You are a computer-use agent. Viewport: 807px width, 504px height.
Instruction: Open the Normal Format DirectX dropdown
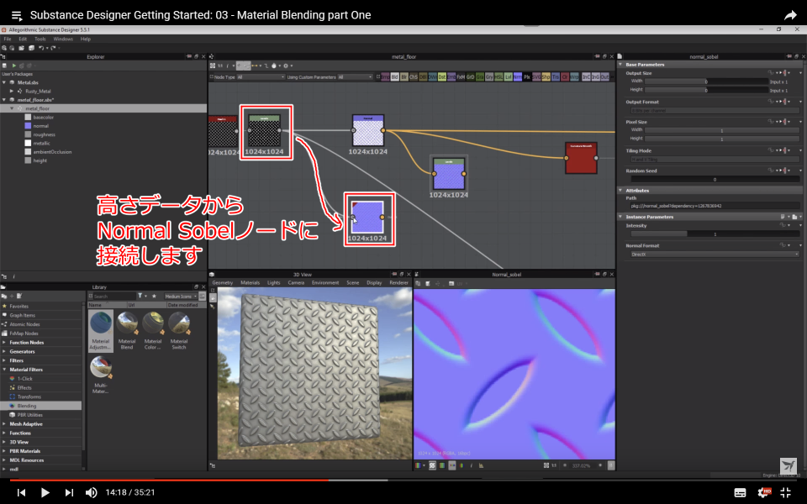[x=715, y=255]
